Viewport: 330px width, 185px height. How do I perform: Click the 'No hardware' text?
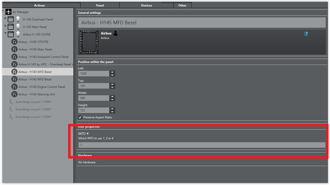coord(87,162)
